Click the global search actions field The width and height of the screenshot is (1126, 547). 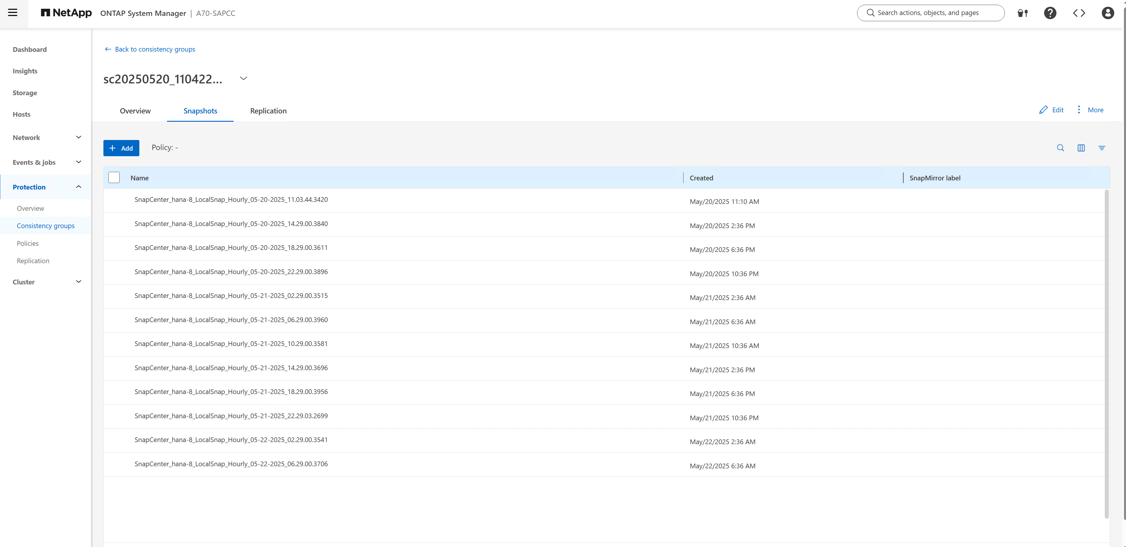(x=931, y=13)
